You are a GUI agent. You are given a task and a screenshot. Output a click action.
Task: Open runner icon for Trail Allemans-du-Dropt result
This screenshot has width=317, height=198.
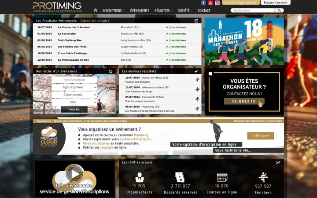[x=198, y=89]
